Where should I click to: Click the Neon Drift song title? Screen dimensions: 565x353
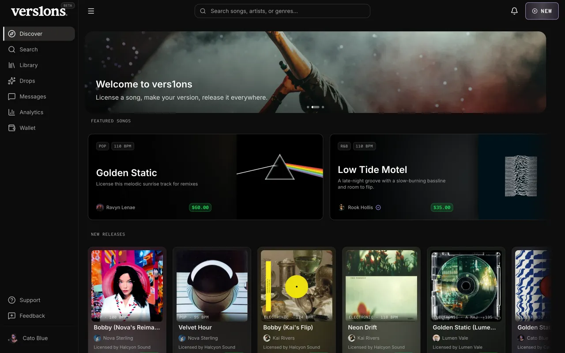click(x=362, y=327)
